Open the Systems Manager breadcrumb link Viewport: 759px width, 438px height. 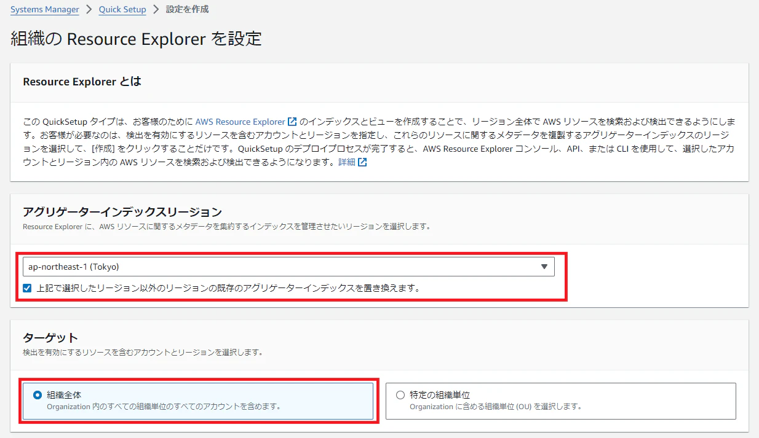[x=45, y=10]
